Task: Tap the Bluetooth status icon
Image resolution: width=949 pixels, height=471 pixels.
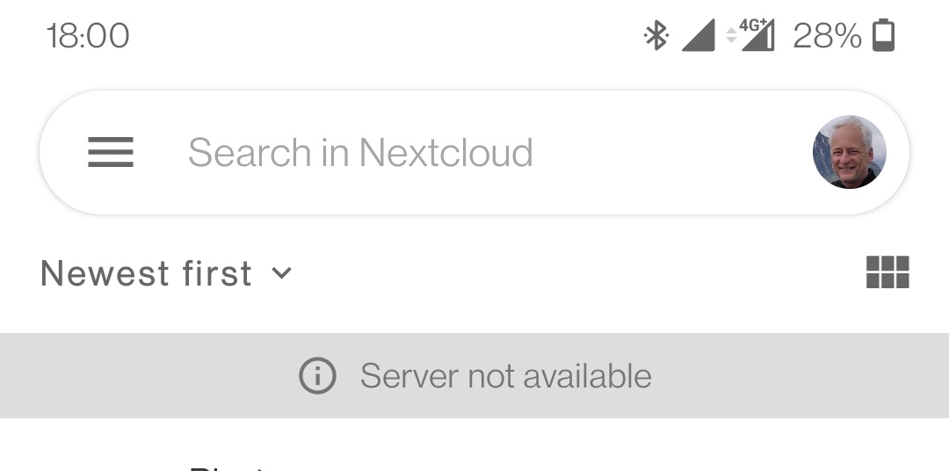Action: click(656, 36)
